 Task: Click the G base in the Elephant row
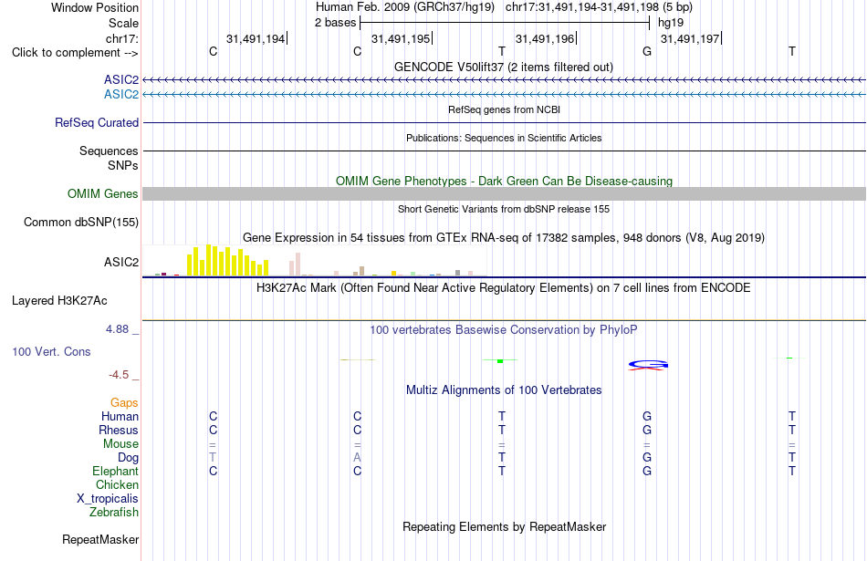[647, 471]
